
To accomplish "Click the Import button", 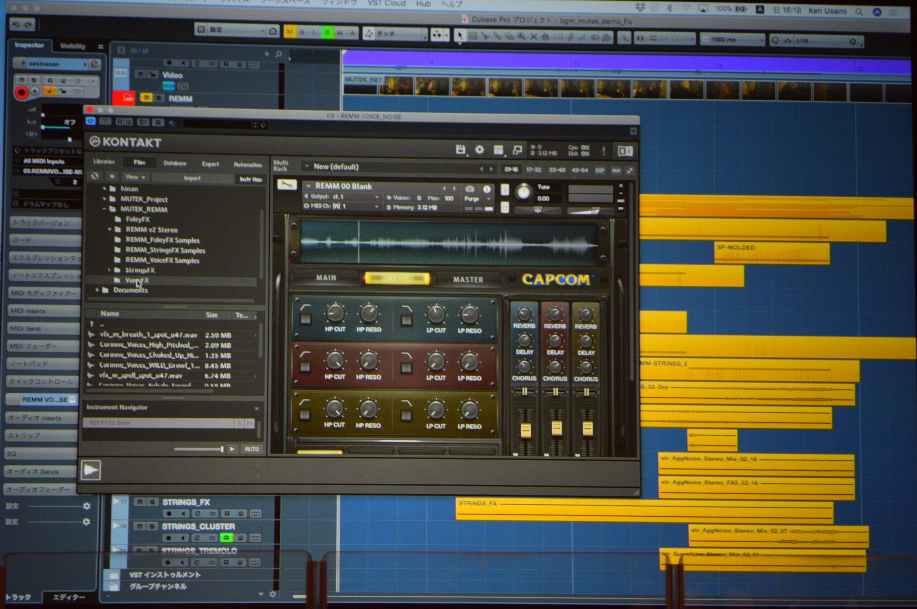I will coord(192,178).
